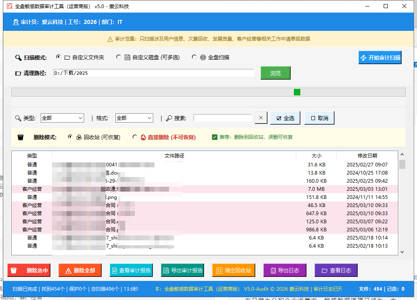
Task: Click the globe icon beside 全盘扫描
Action: (203, 57)
